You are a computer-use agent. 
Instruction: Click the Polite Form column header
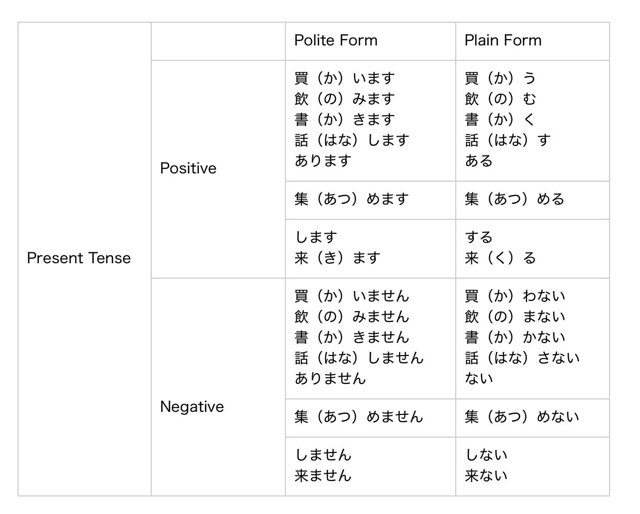[336, 41]
